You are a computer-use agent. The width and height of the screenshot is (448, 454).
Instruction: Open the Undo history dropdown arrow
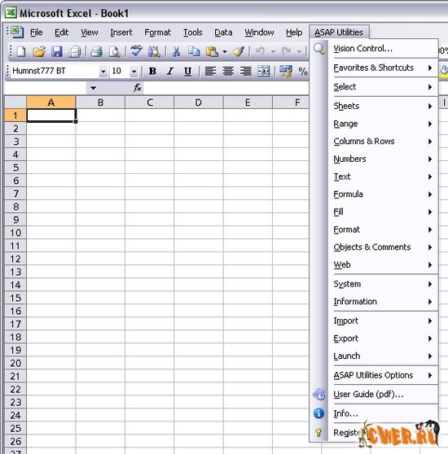point(273,52)
